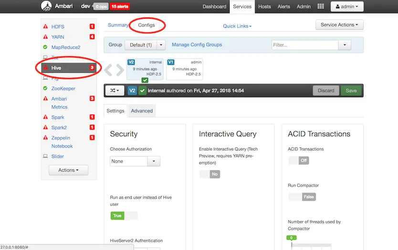Click the Discard button
Viewport: 398px width, 250px height.
326,90
